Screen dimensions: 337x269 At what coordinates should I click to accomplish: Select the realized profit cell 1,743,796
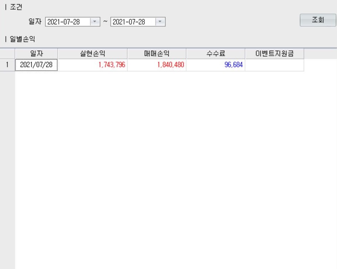tap(92, 65)
